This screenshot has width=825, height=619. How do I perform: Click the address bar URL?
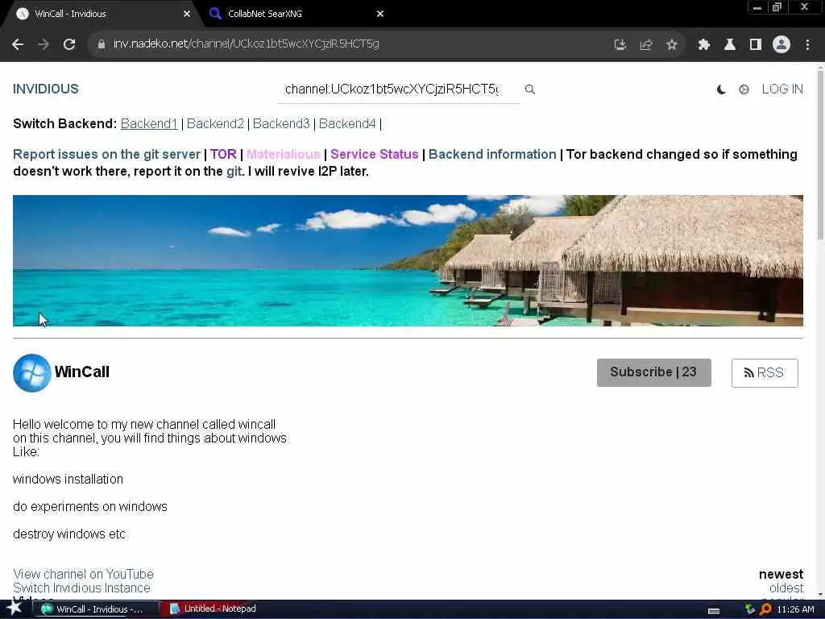pyautogui.click(x=246, y=44)
